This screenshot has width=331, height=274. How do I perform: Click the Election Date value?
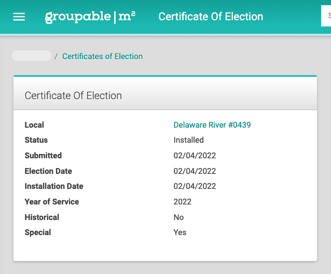(195, 171)
